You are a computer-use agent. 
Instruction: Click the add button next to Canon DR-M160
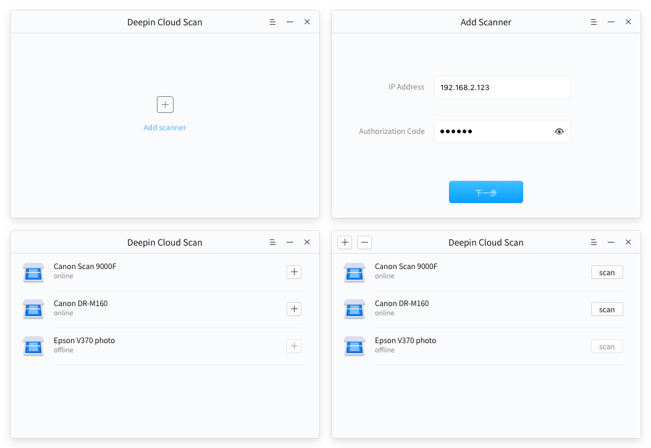294,309
